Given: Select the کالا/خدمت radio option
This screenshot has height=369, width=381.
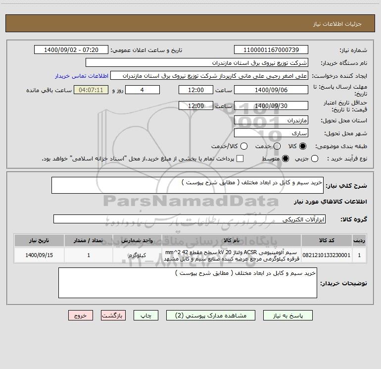Looking at the screenshot, I should coord(244,146).
